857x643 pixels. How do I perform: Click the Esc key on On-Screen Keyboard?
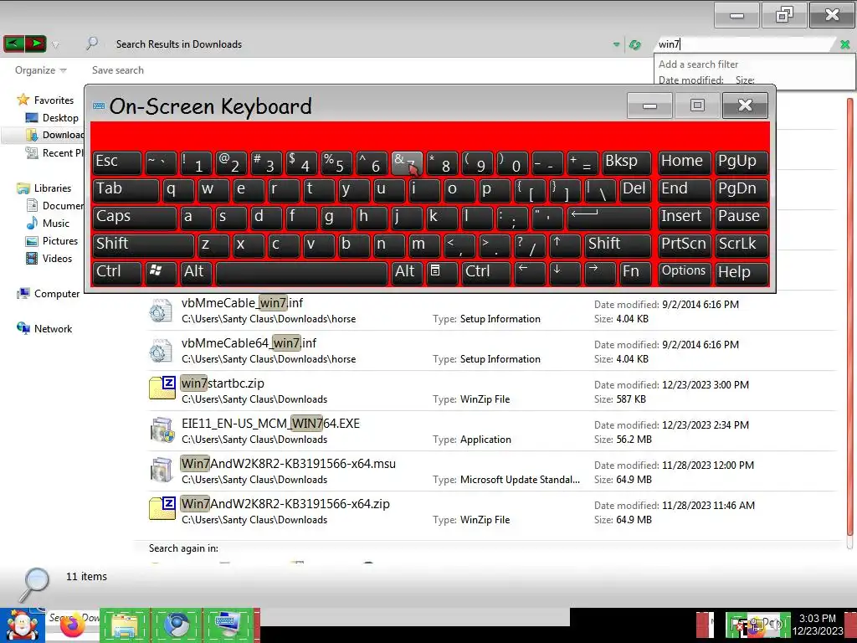pyautogui.click(x=117, y=162)
